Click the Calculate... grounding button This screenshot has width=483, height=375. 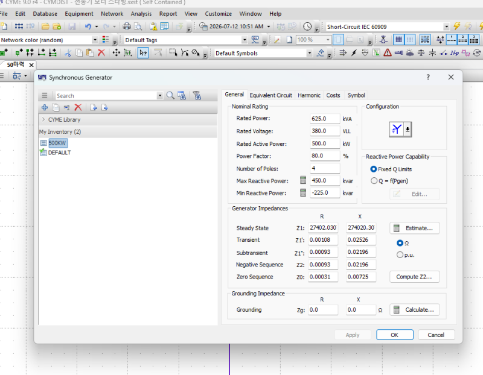(x=414, y=310)
